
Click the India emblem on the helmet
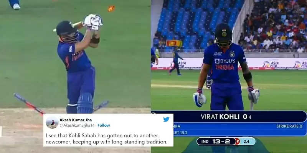point(224,33)
